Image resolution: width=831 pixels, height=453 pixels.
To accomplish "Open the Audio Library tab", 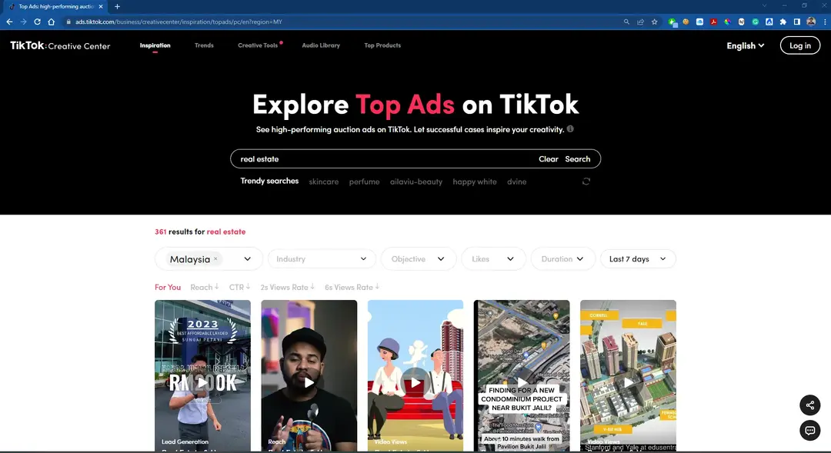I will pyautogui.click(x=321, y=45).
